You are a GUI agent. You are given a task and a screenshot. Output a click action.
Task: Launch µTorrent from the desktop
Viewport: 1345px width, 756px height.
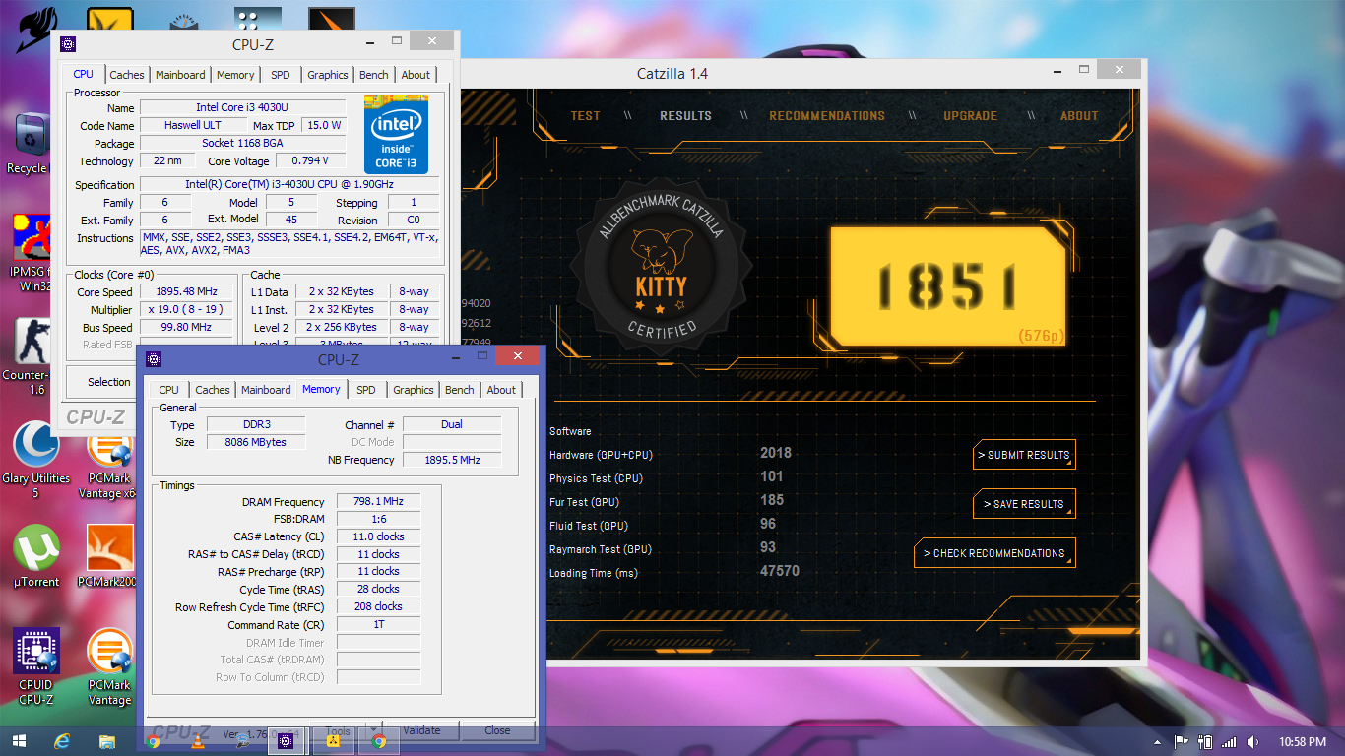[36, 556]
